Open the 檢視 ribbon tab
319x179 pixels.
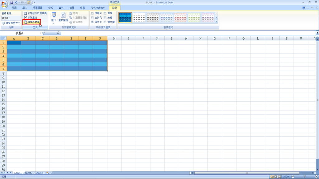(82, 8)
